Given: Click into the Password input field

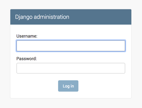Looking at the screenshot, I should coord(71,68).
